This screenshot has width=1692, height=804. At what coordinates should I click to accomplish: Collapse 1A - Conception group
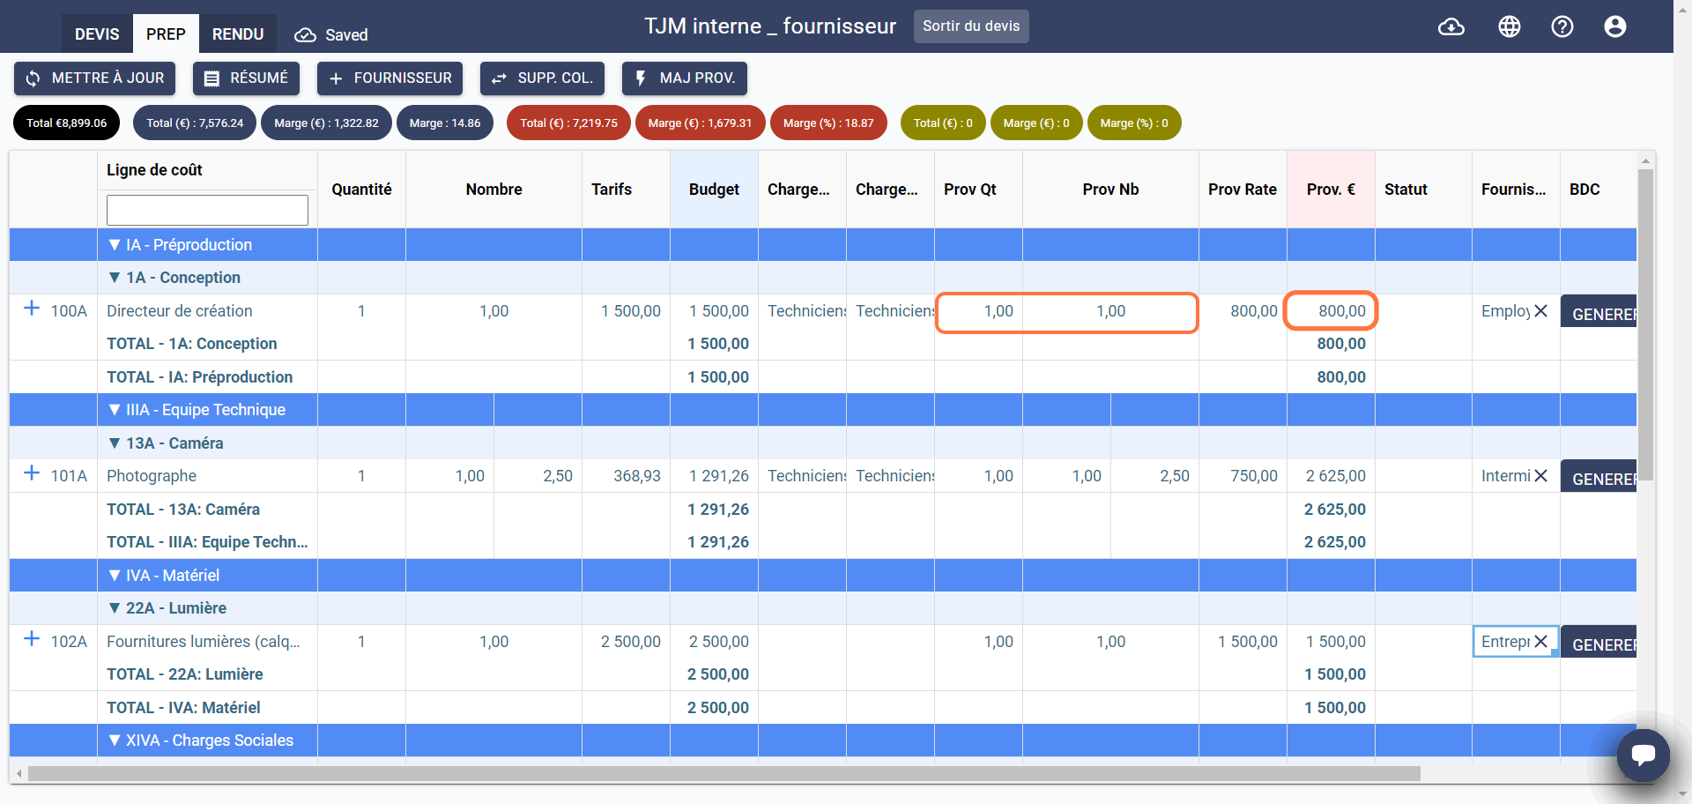click(115, 278)
